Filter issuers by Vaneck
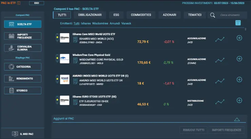The width and height of the screenshot is (251, 139). click(x=126, y=23)
